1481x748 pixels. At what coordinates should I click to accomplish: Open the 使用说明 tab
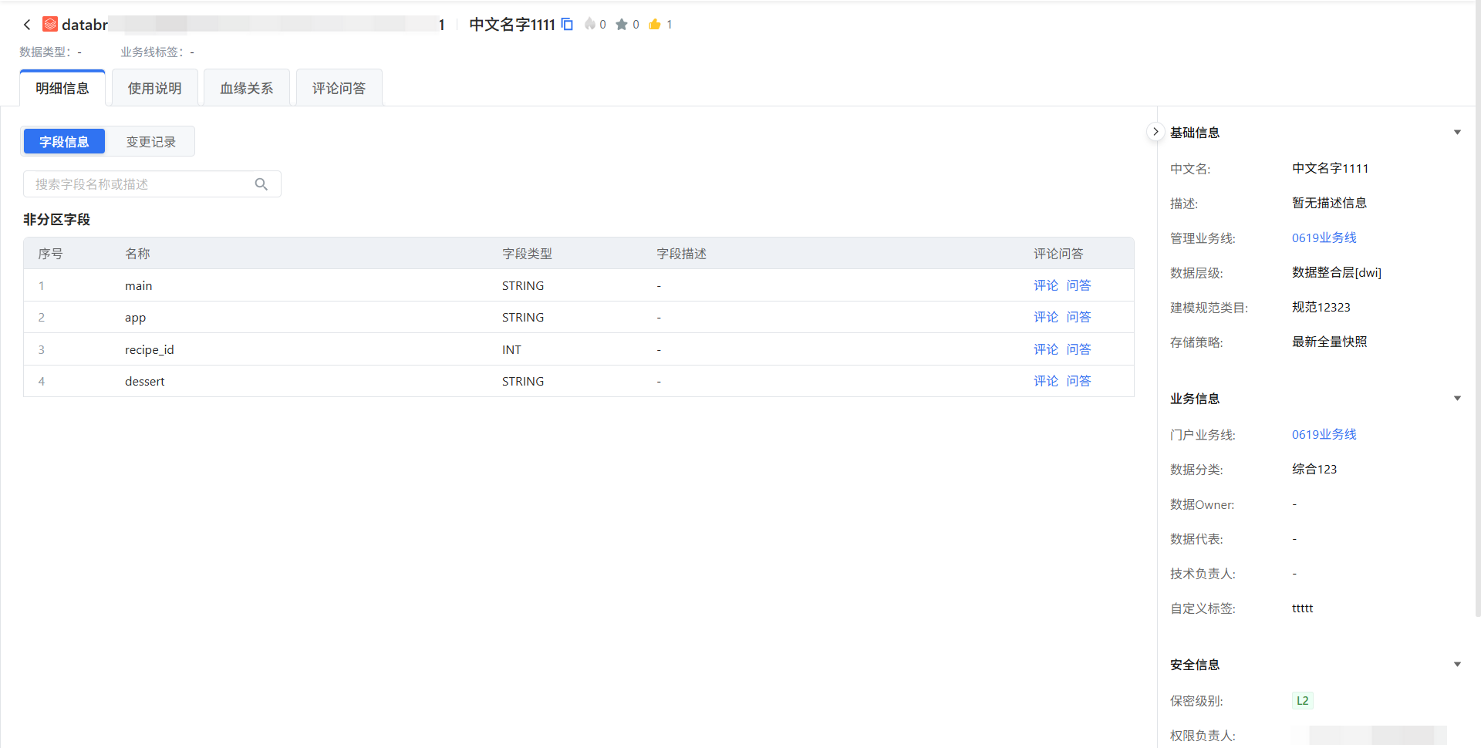click(x=154, y=89)
